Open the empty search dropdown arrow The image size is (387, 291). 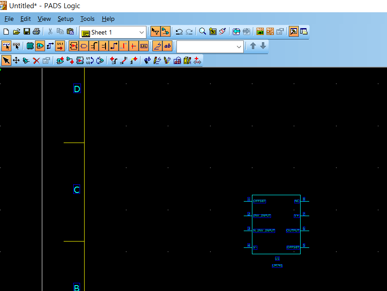click(239, 47)
